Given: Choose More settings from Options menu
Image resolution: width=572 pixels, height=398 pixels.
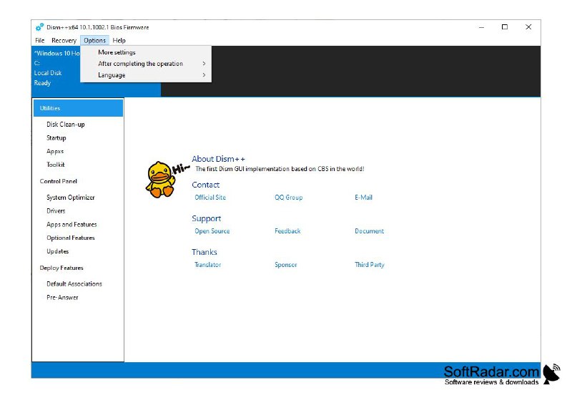Looking at the screenshot, I should (146, 52).
